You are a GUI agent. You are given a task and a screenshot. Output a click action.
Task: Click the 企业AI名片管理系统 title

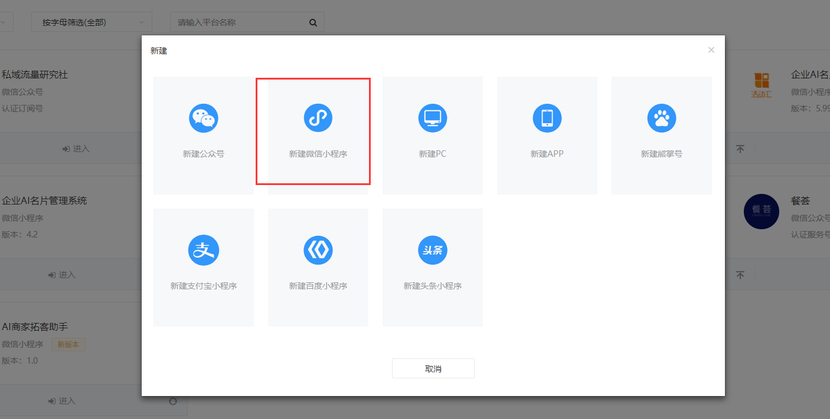coord(44,200)
